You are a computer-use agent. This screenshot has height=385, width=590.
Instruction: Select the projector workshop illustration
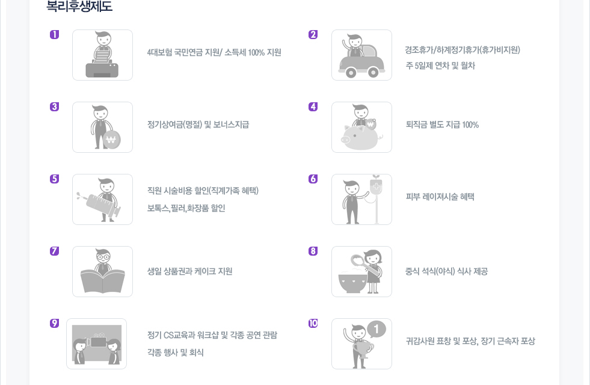click(96, 344)
